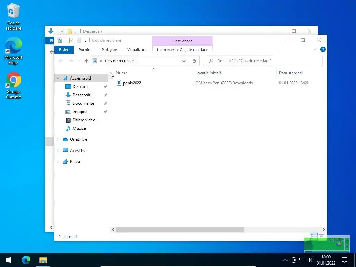356x267 pixels.
Task: Open Instrumente Coș de reciclare tab
Action: tap(182, 50)
